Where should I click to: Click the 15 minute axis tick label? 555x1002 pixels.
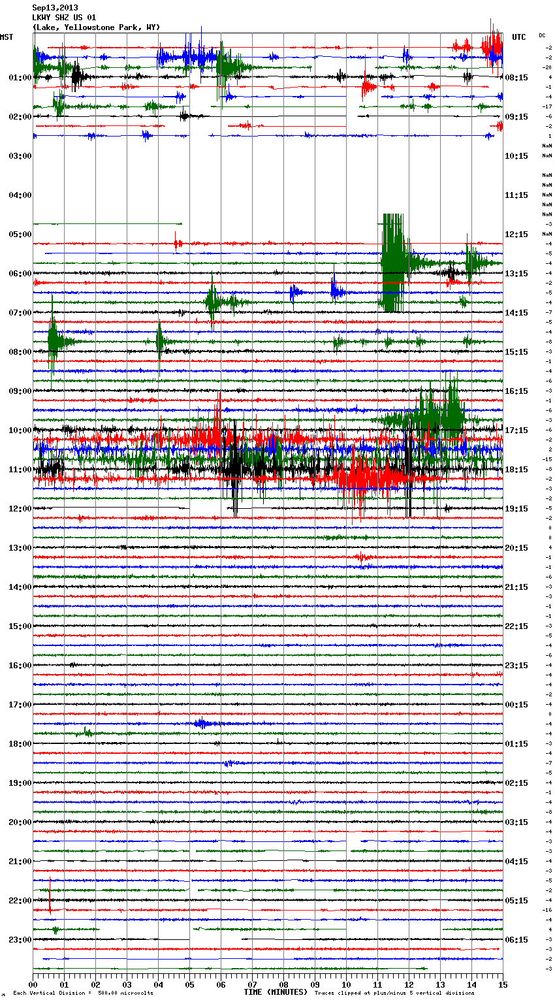(x=503, y=984)
